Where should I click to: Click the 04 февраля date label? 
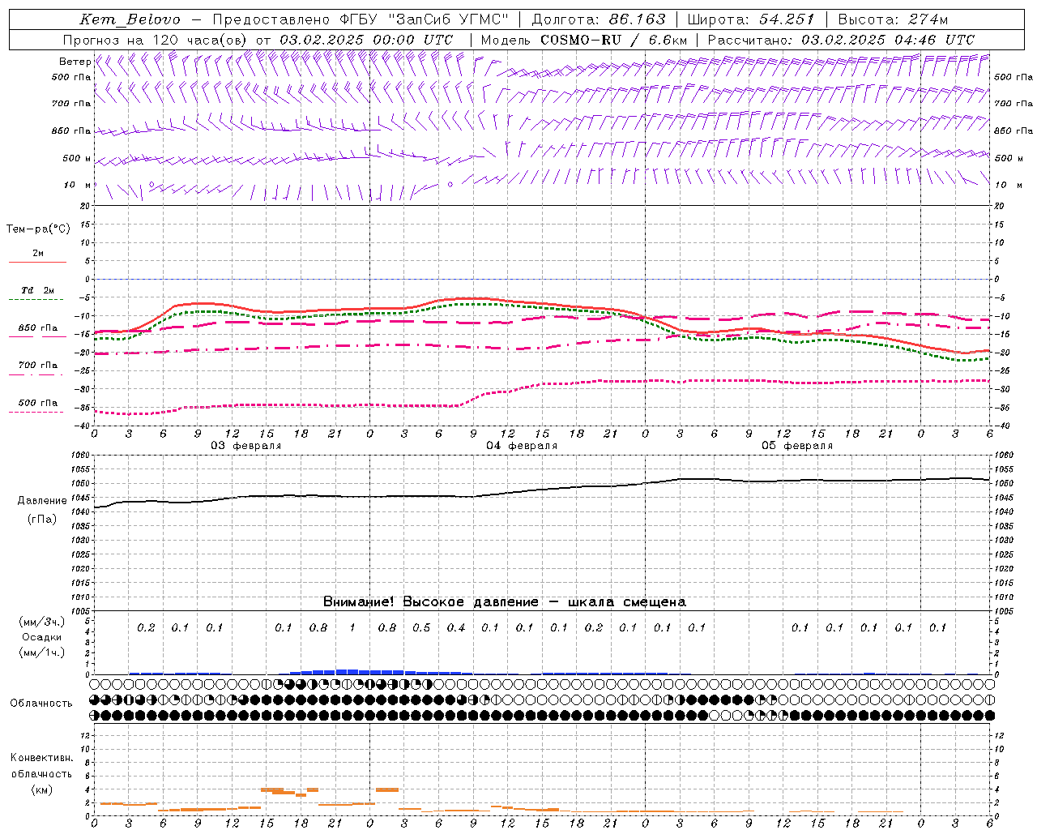(522, 446)
